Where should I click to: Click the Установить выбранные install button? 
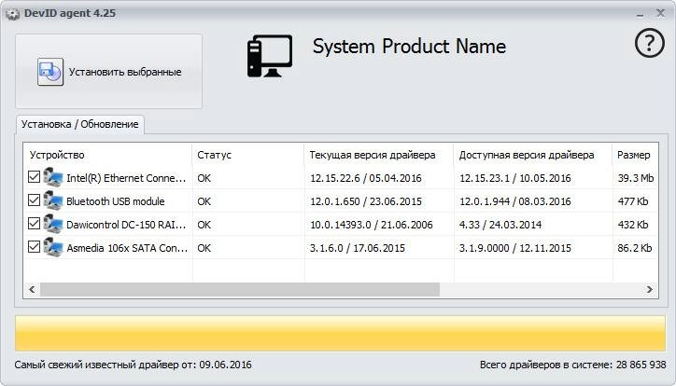108,72
